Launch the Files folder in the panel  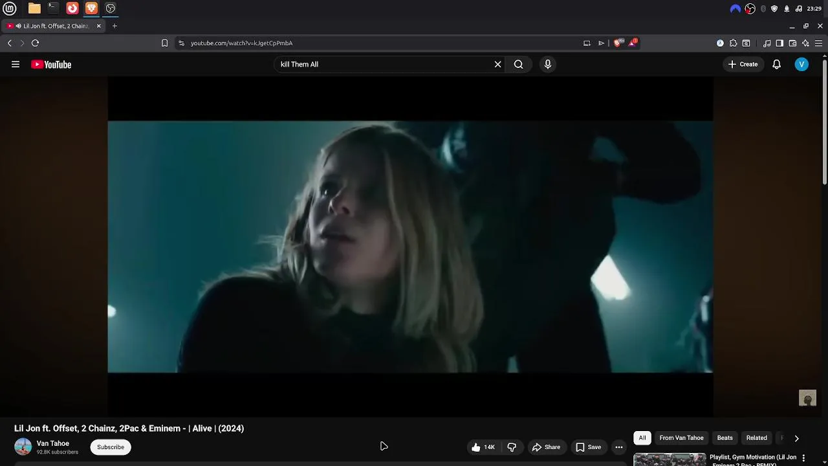(34, 8)
